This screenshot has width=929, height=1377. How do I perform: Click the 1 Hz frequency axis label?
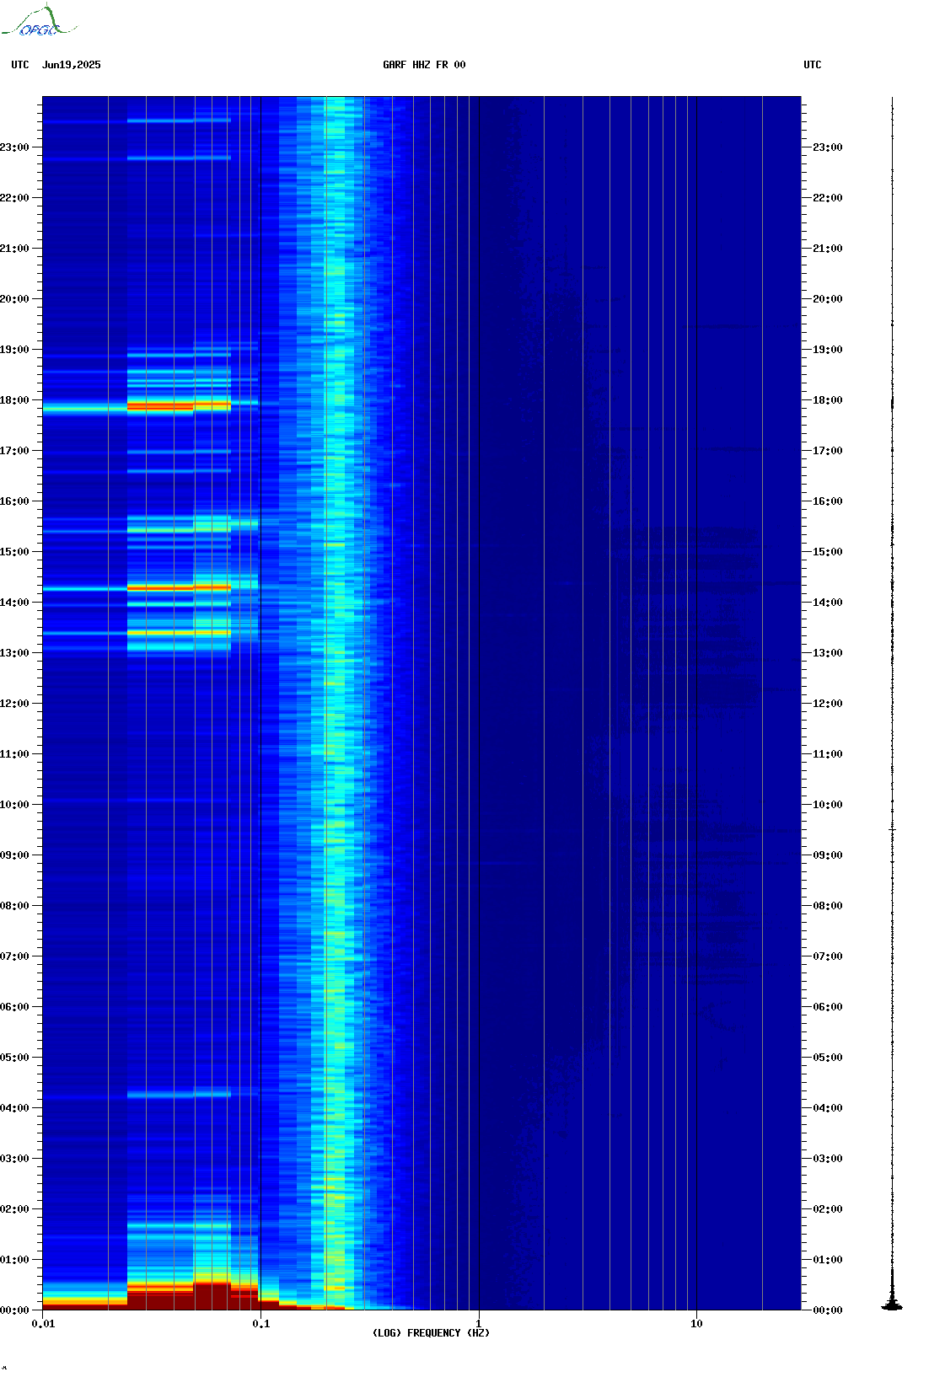pos(479,1324)
